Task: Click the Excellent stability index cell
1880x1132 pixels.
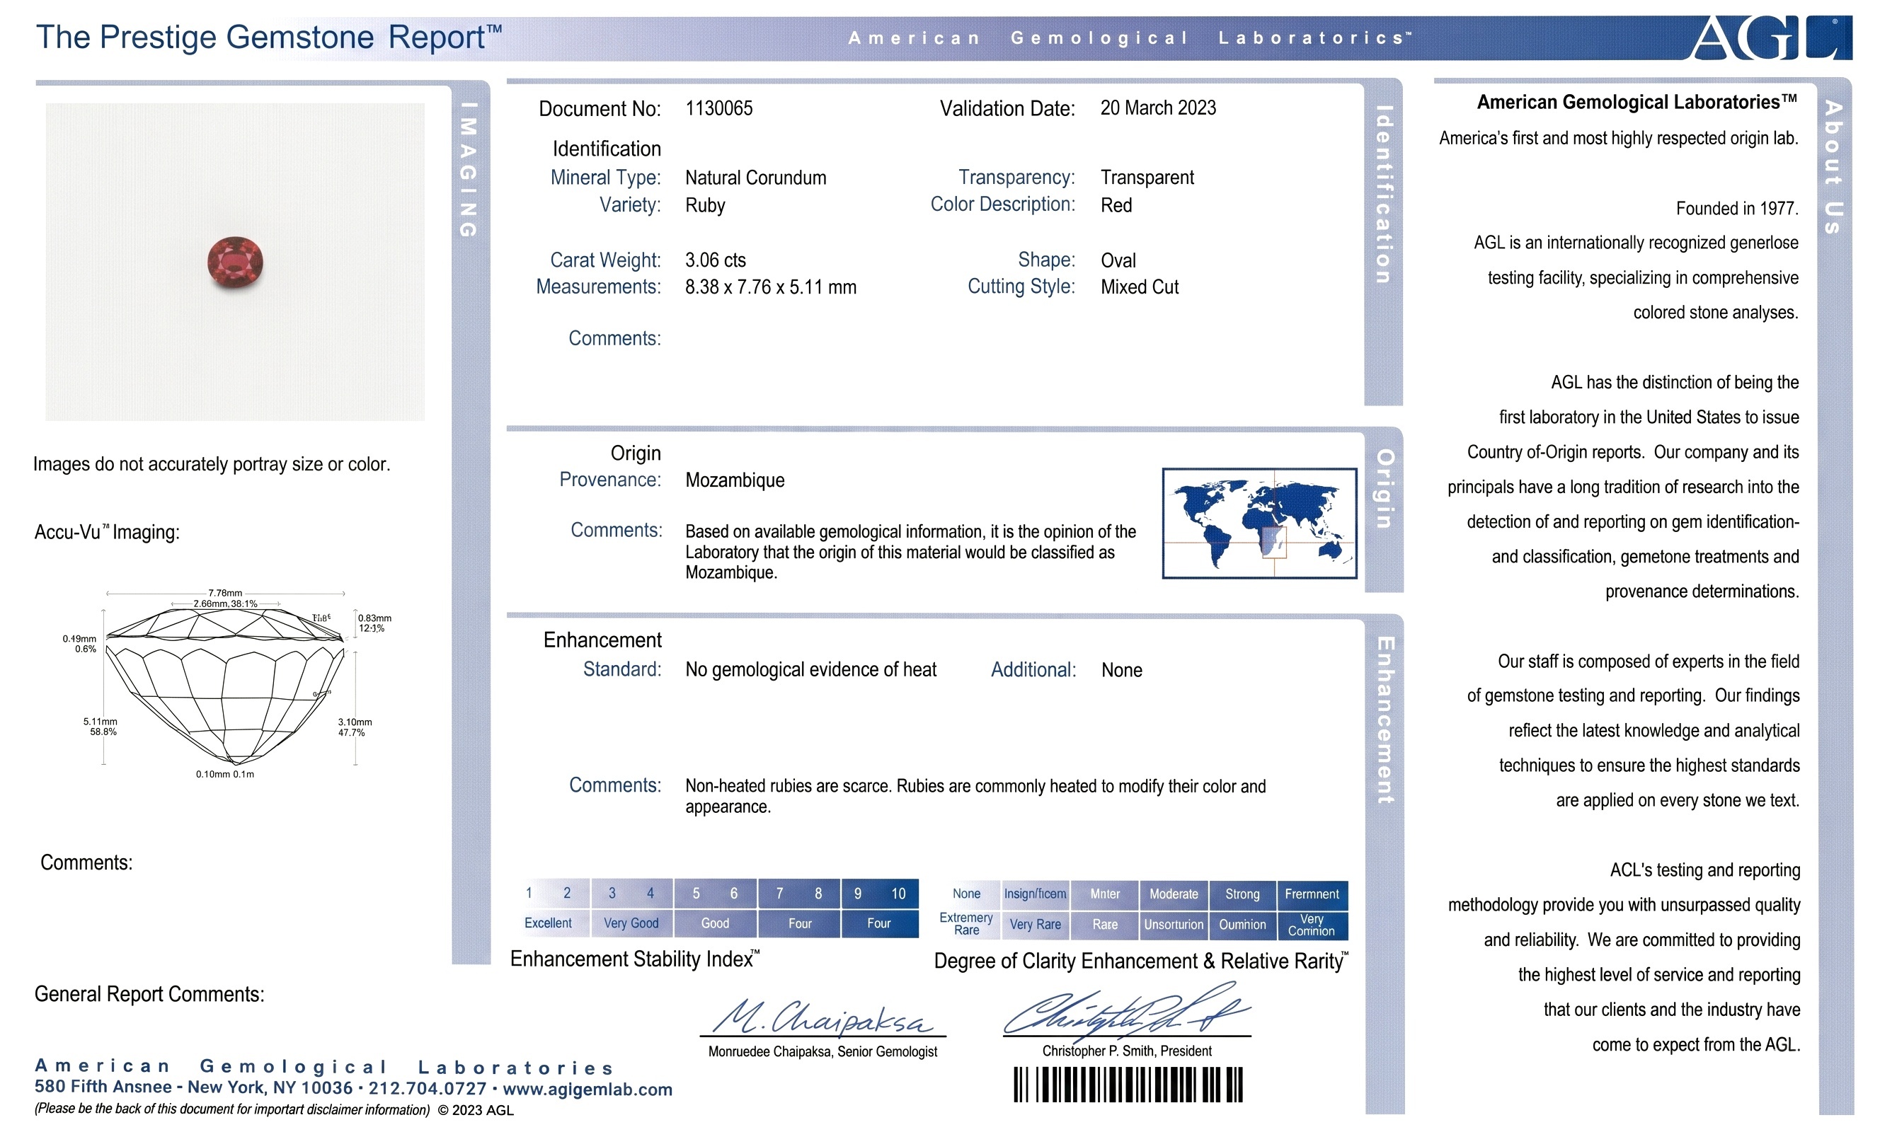Action: [548, 923]
